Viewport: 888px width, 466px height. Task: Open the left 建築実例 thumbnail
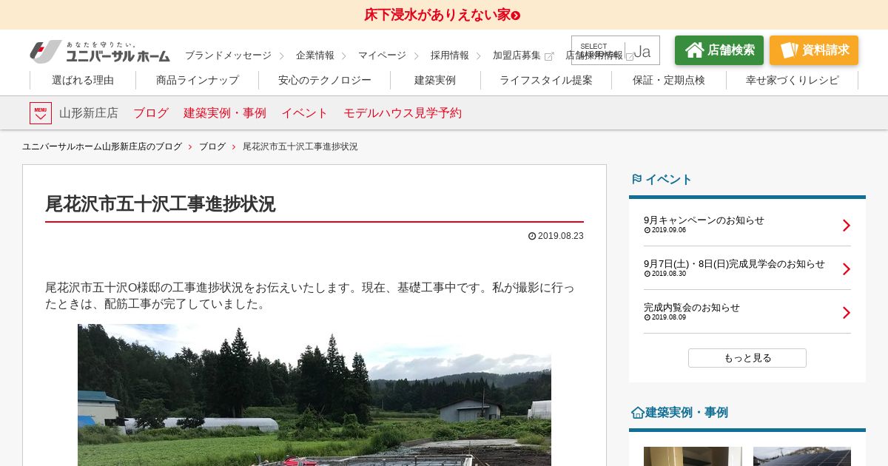coord(693,456)
